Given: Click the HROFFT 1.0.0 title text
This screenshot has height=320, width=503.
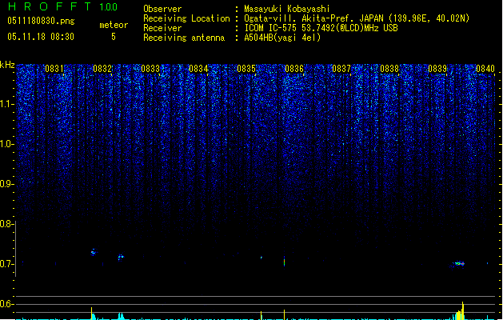Looking at the screenshot, I should tap(63, 6).
